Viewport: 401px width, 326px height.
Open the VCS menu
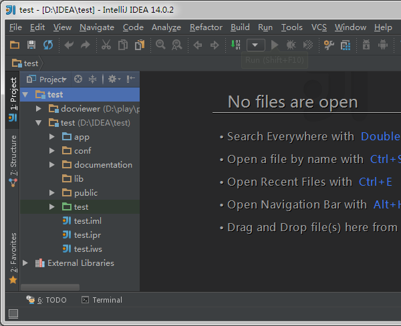click(319, 27)
